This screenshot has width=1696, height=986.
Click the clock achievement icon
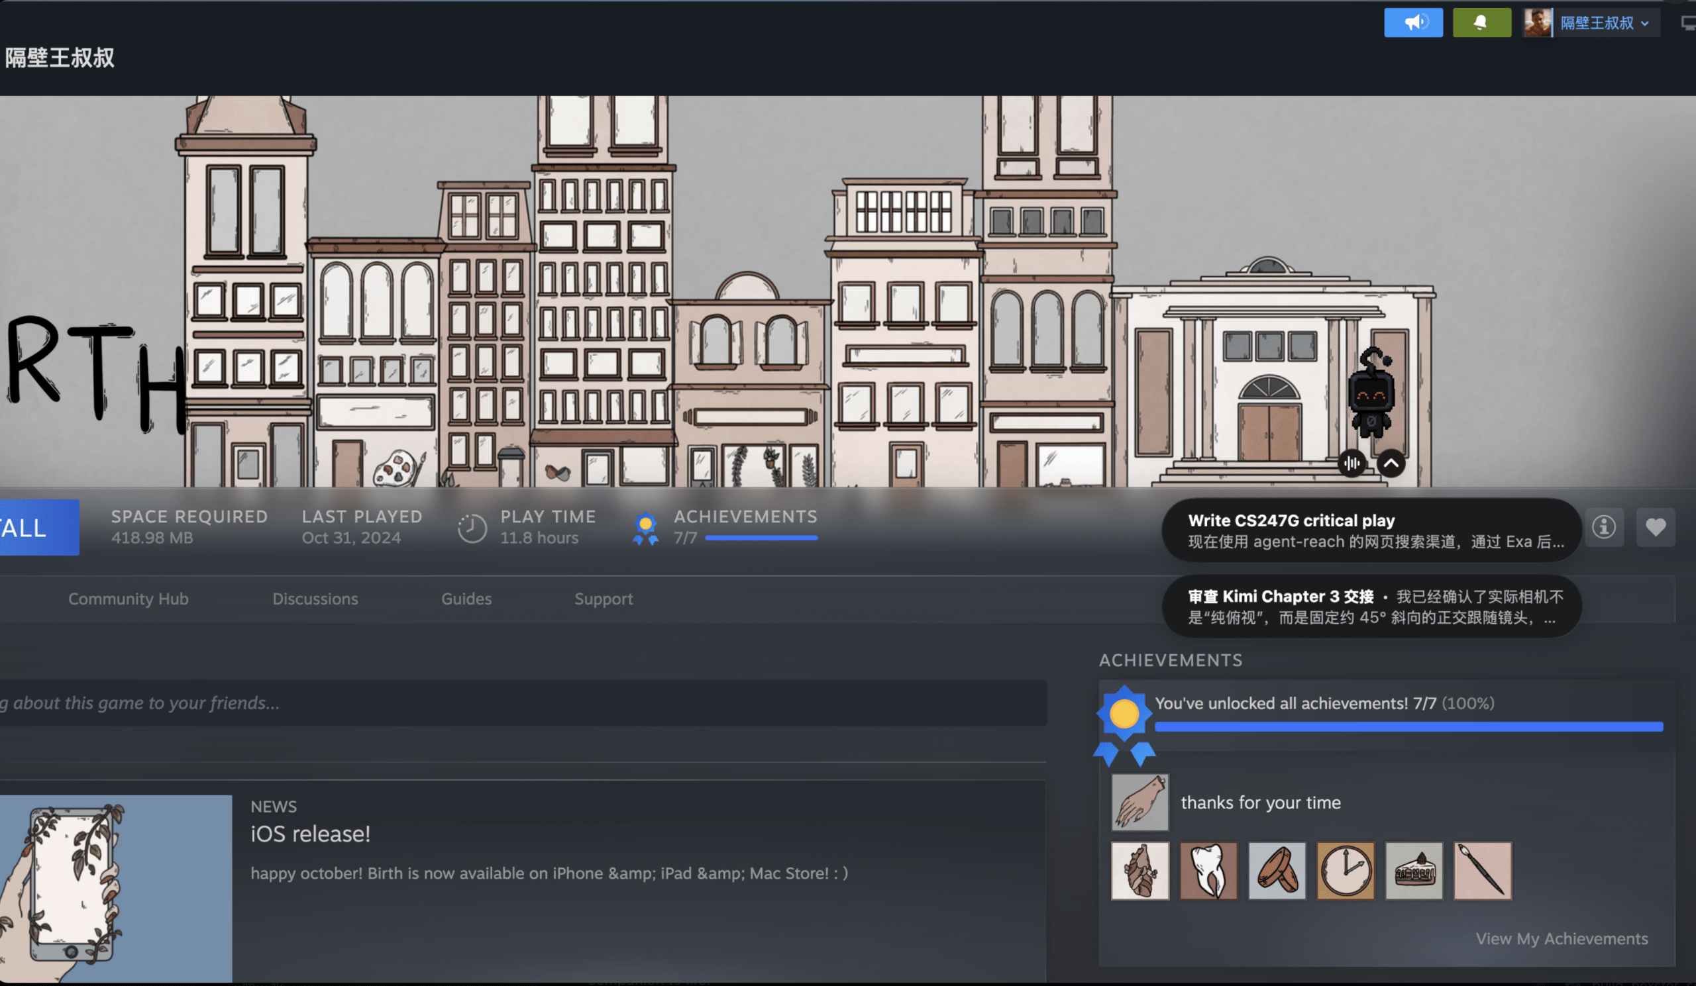1346,871
